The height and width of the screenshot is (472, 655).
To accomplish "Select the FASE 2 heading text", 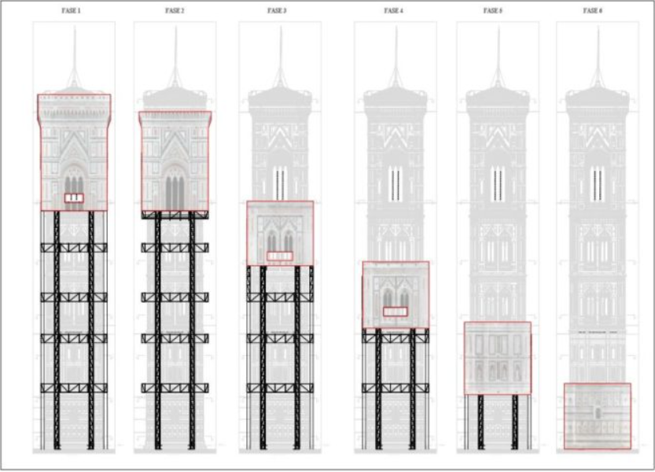I will (x=174, y=12).
